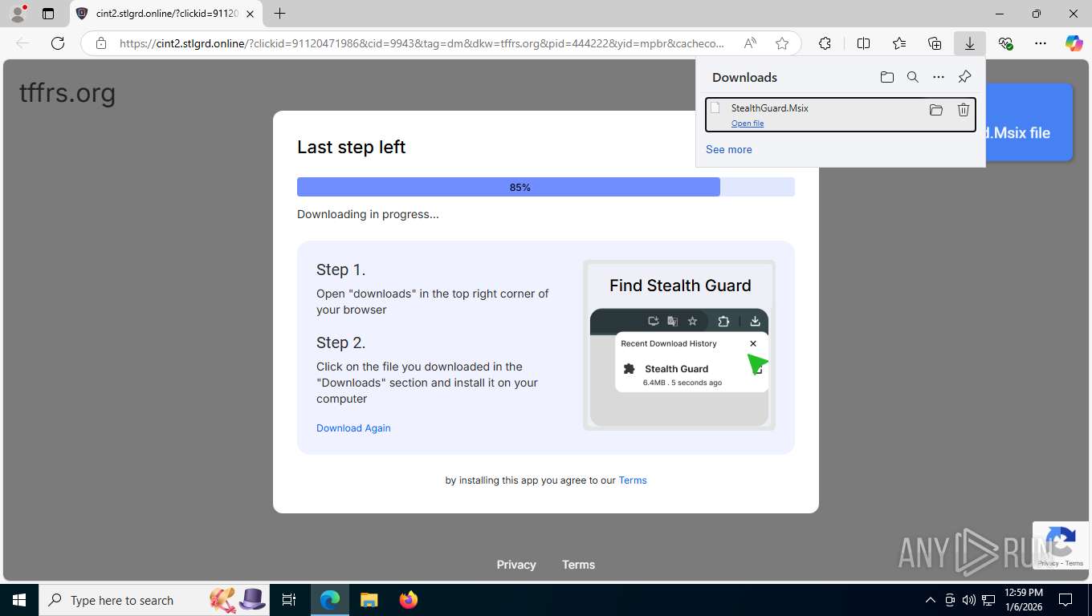Viewport: 1092px width, 616px height.
Task: Open the Terms footer link
Action: [x=578, y=565]
